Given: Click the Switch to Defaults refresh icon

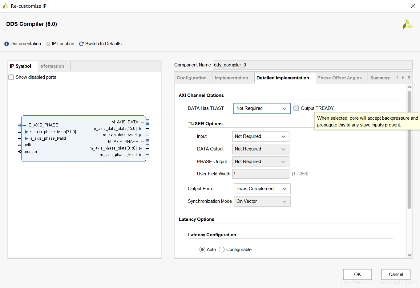Looking at the screenshot, I should (81, 44).
